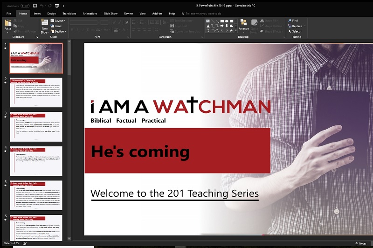Expand the shapes gallery with More arrow
This screenshot has height=248, width=373.
tap(236, 30)
